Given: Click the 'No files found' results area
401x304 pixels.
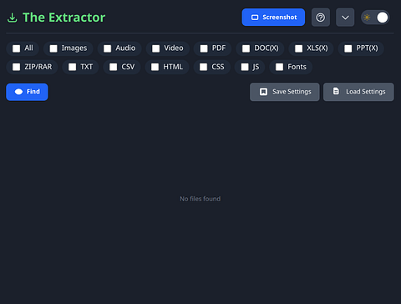Looking at the screenshot, I should pos(200,199).
